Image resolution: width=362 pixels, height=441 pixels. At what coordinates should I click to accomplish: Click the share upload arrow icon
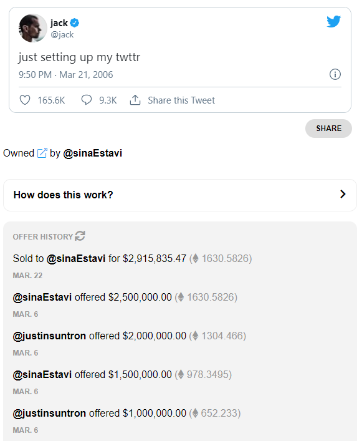[x=135, y=100]
